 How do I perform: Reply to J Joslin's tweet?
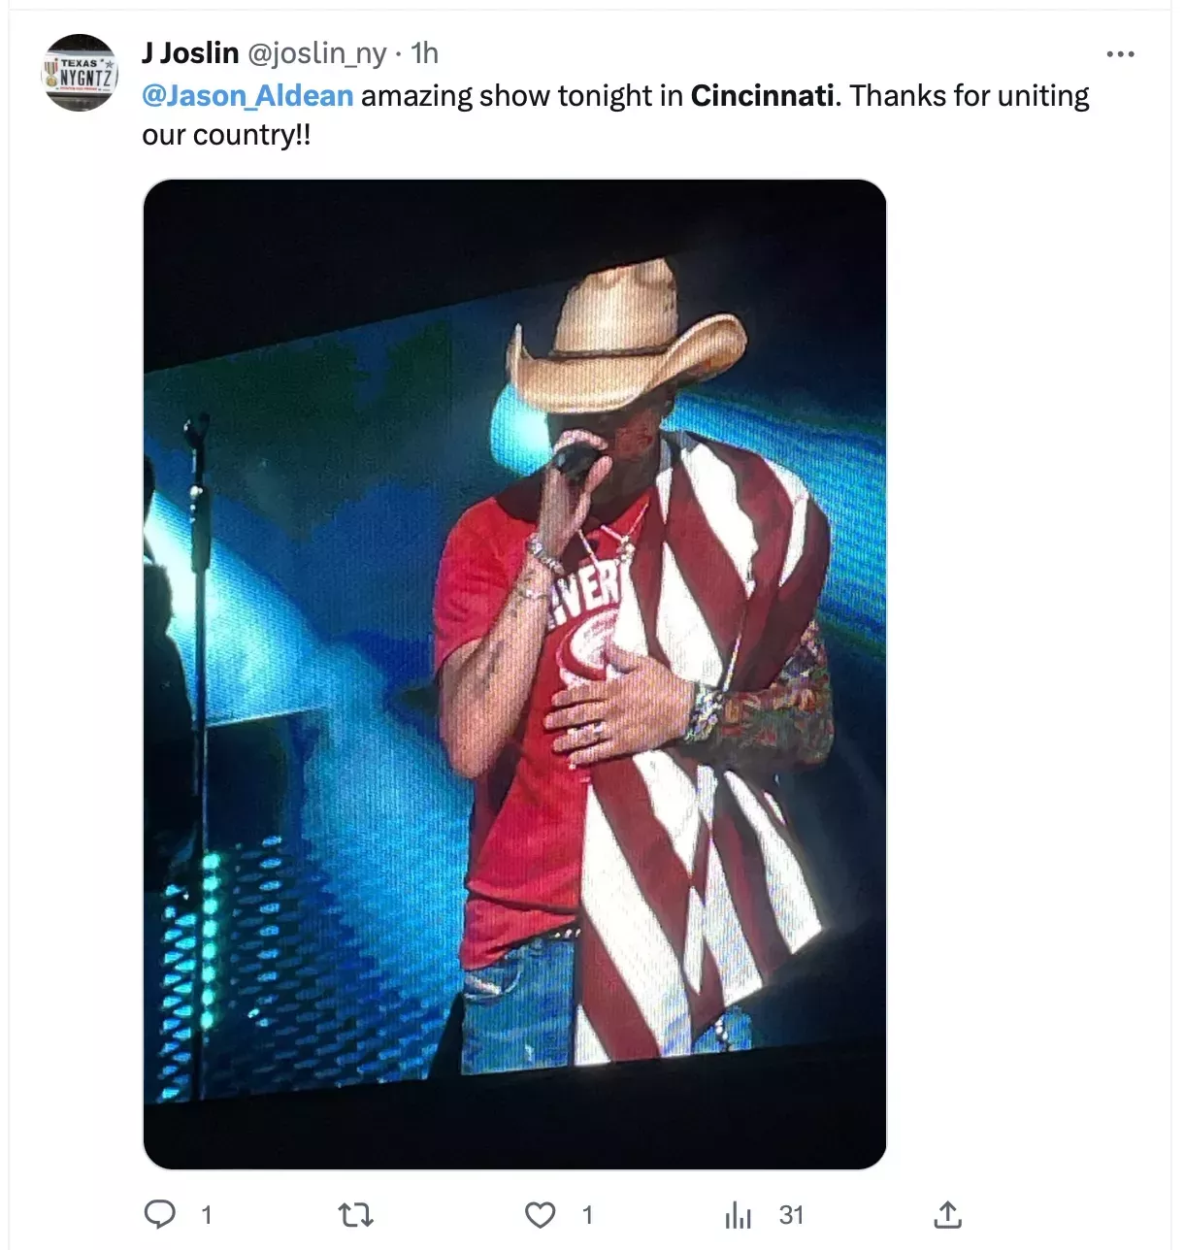[x=160, y=1214]
